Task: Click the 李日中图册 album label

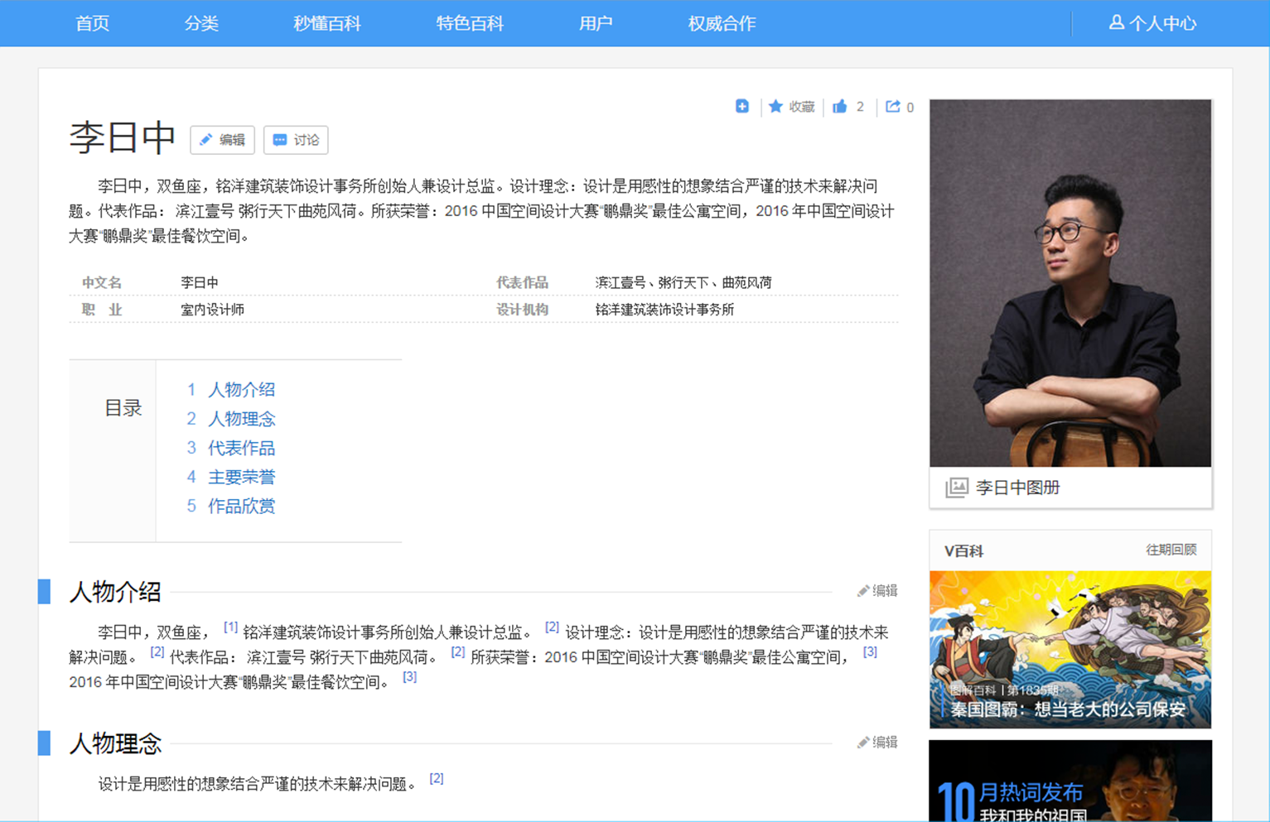Action: click(x=1018, y=488)
